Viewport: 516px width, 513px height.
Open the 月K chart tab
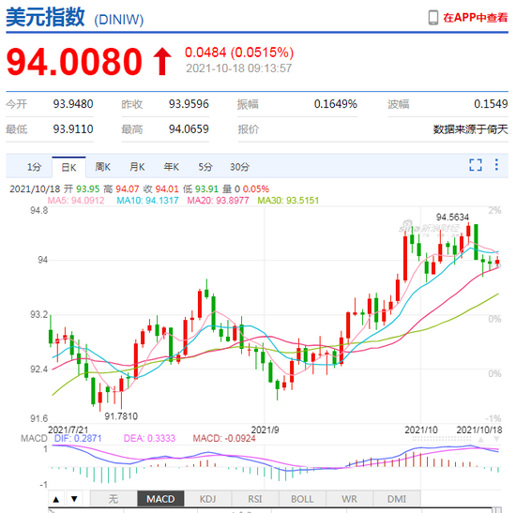[137, 167]
